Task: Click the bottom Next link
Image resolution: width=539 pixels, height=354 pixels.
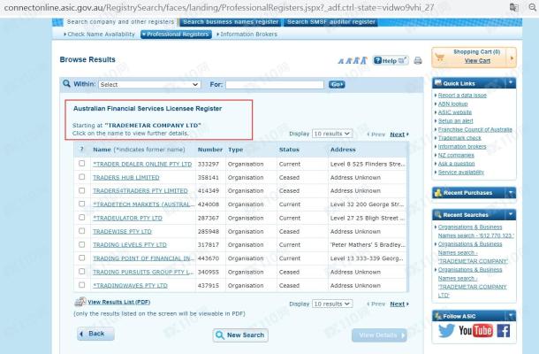Action: [398, 304]
